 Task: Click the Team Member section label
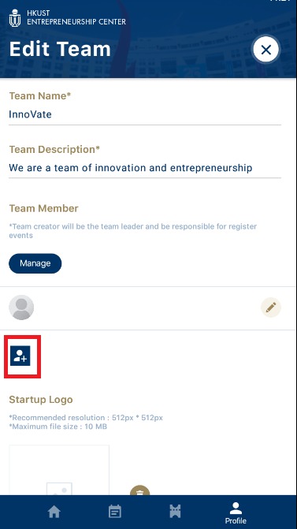[44, 208]
